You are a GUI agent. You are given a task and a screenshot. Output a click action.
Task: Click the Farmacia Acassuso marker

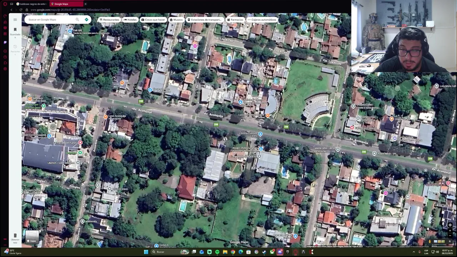pyautogui.click(x=352, y=128)
